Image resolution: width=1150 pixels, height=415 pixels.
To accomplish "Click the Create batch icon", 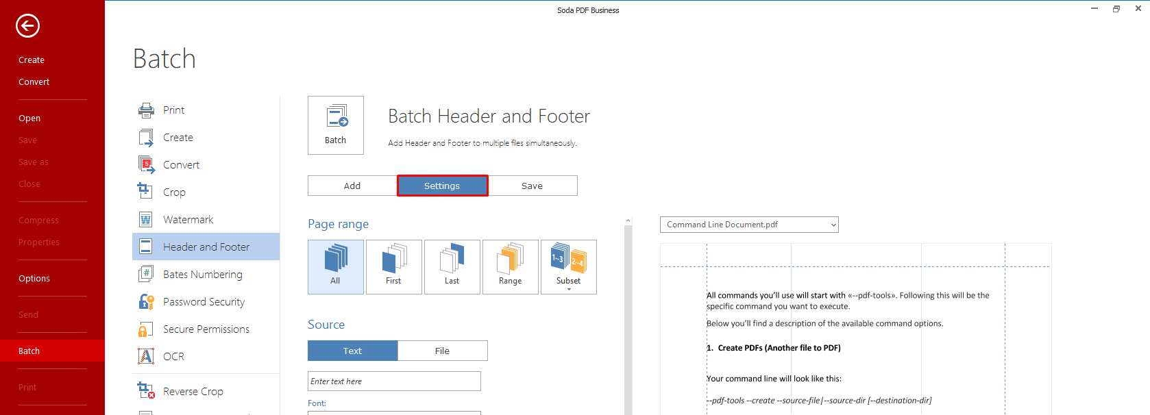I will [x=146, y=138].
